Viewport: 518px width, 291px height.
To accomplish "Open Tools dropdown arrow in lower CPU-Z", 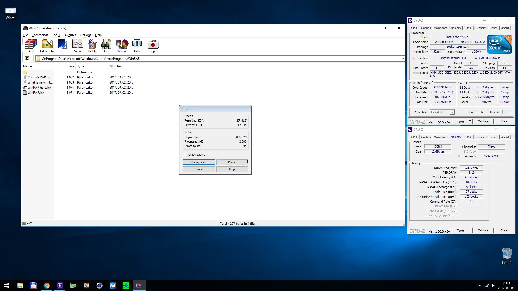I will point(470,230).
